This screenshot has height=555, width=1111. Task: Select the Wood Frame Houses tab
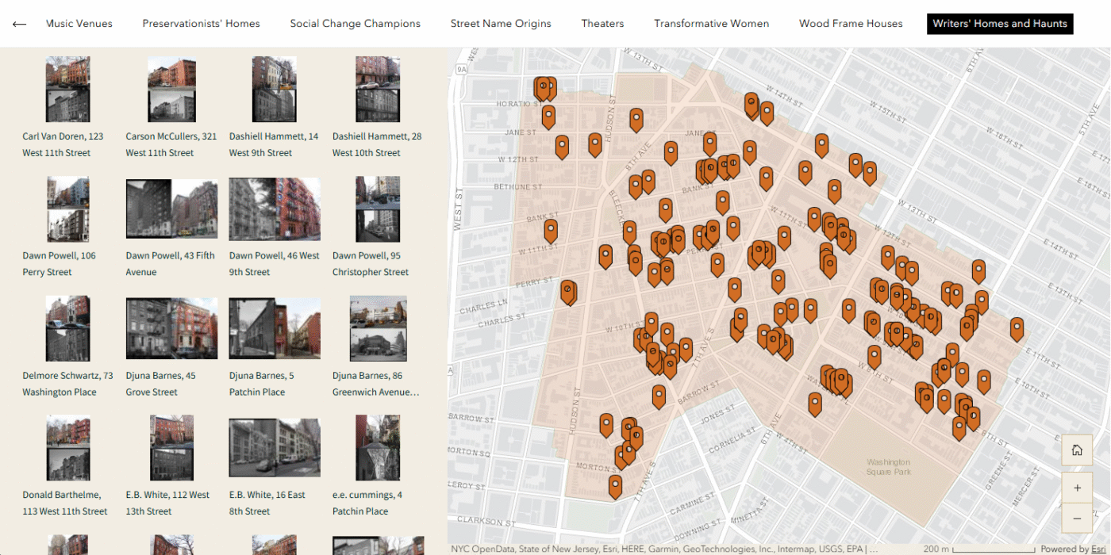[851, 24]
